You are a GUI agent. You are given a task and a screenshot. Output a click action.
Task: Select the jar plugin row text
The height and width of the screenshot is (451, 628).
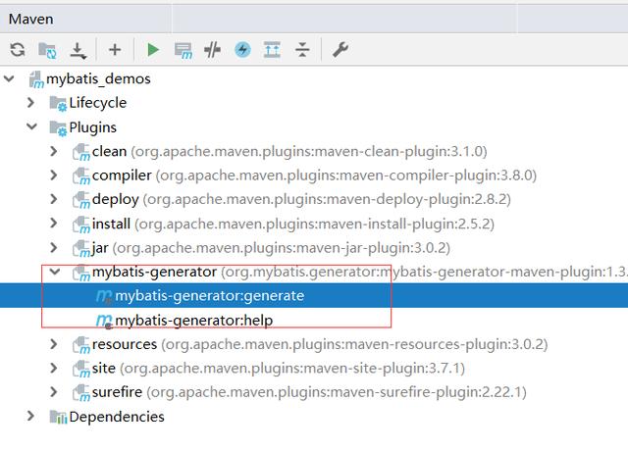click(x=271, y=248)
